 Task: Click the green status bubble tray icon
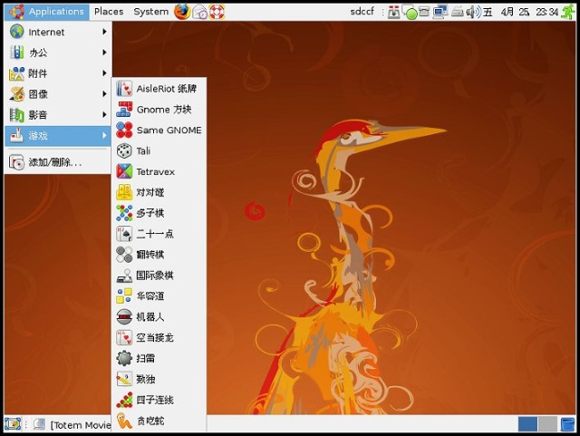[x=411, y=14]
